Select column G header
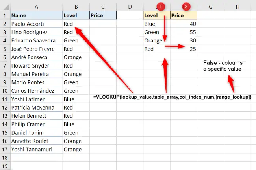 tap(211, 7)
